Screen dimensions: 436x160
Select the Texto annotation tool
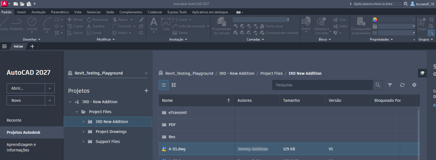(154, 24)
